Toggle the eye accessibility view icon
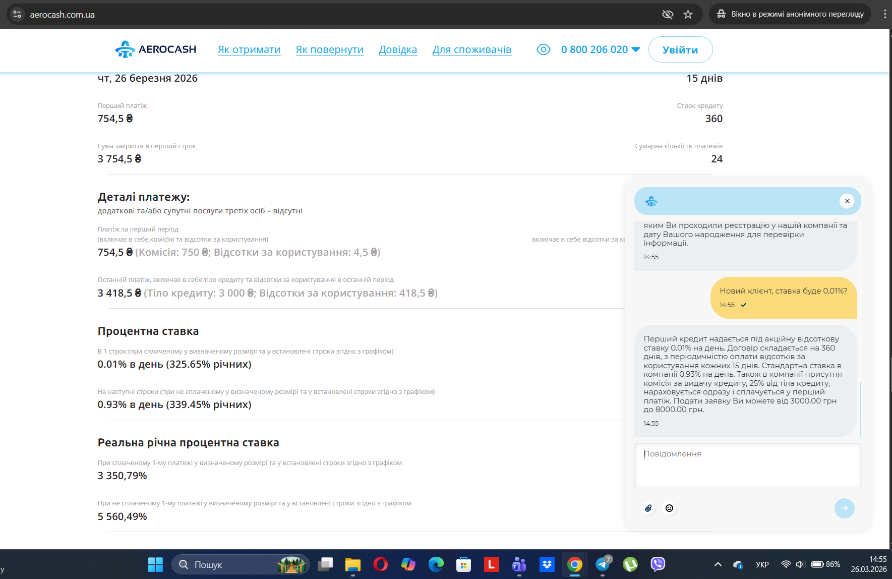Screen dimensions: 892x579 pos(543,49)
